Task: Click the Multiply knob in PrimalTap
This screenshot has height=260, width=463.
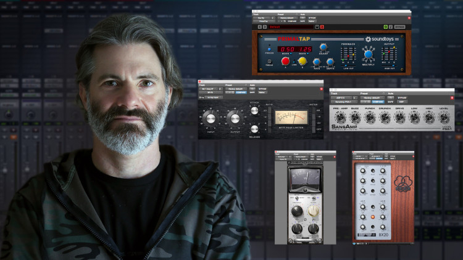Action: point(368,54)
